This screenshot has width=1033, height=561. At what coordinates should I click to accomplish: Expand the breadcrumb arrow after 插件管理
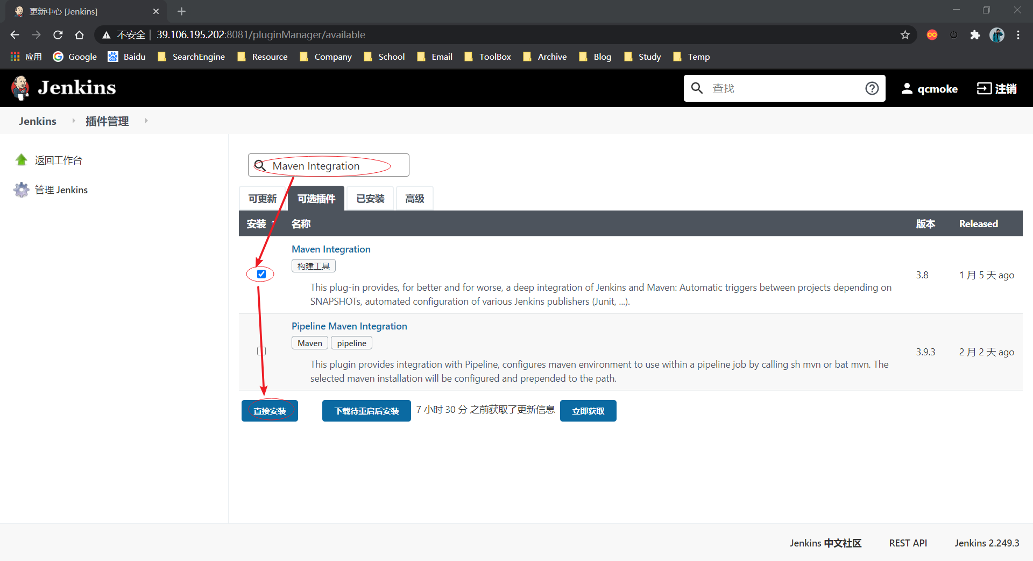(x=146, y=121)
